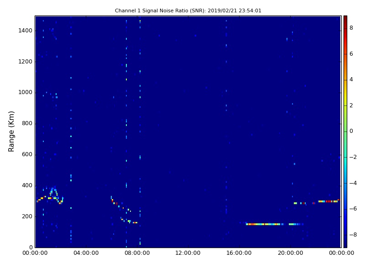The height and width of the screenshot is (274, 365).
Task: Click the dark red top of the colorbar
Action: (345, 19)
